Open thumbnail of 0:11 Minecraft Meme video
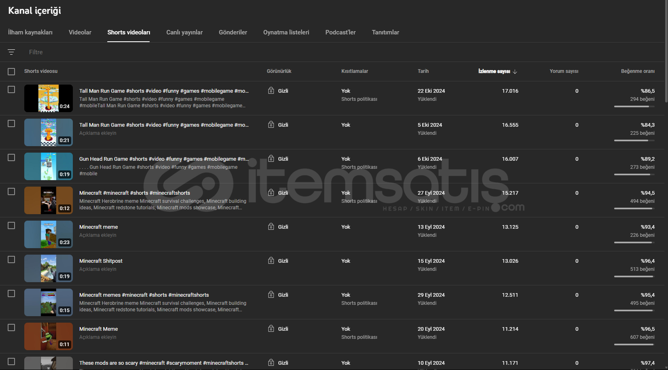The image size is (668, 370). 49,336
